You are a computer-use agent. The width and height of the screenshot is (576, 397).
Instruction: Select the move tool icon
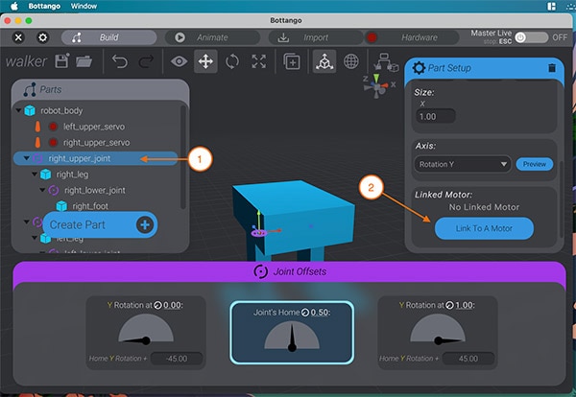point(205,61)
